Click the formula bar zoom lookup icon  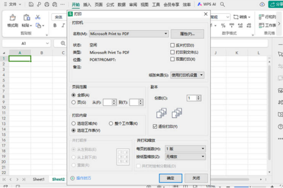click(x=63, y=43)
